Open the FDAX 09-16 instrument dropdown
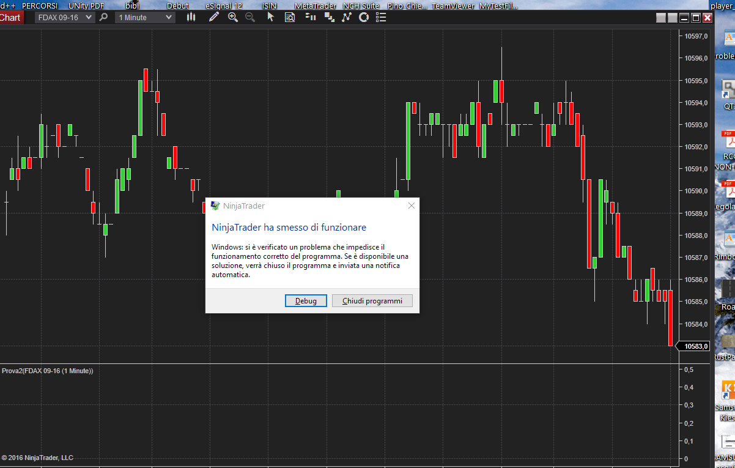Viewport: 735px width, 468px height. [65, 17]
